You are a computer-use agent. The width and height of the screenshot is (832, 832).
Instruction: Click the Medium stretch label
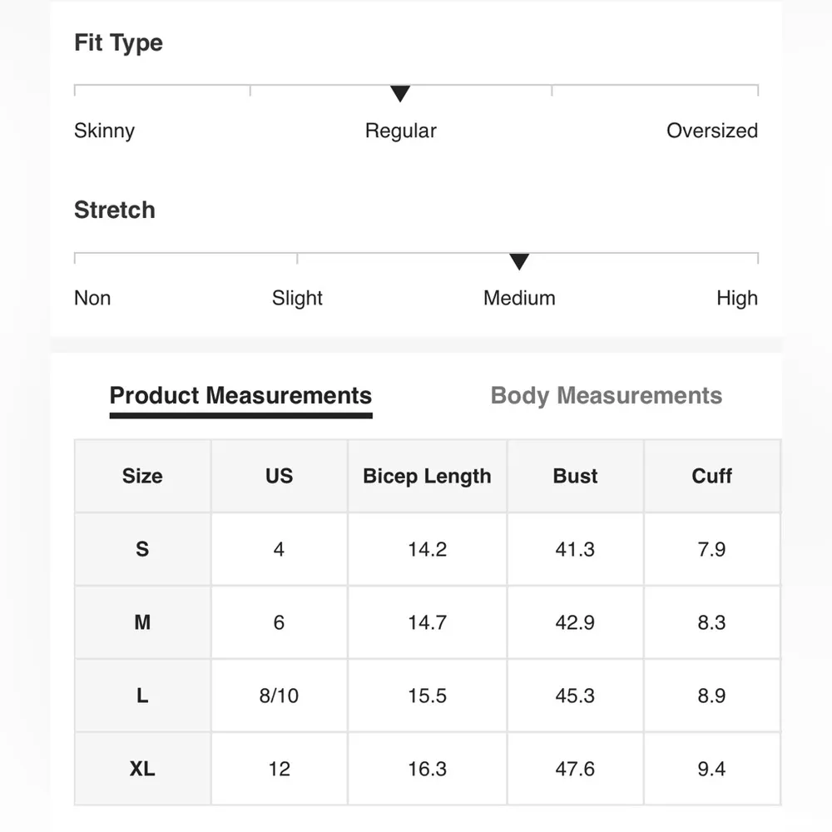519,298
